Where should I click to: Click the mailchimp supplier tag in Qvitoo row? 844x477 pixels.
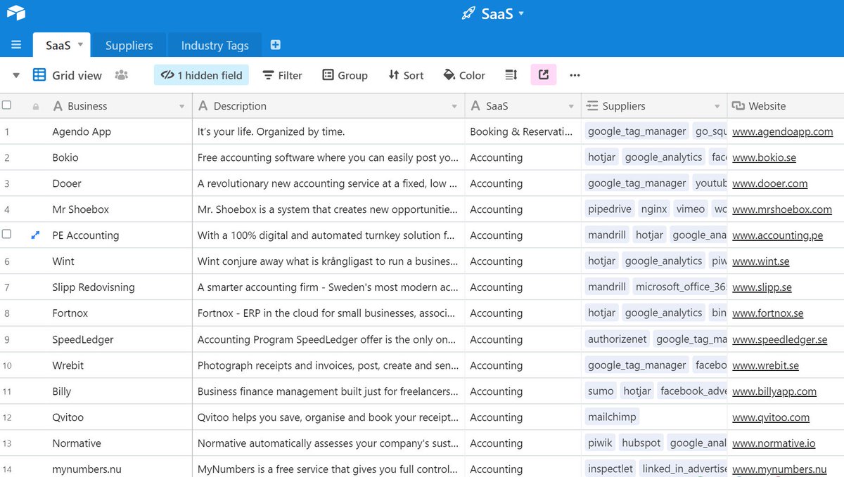click(612, 417)
